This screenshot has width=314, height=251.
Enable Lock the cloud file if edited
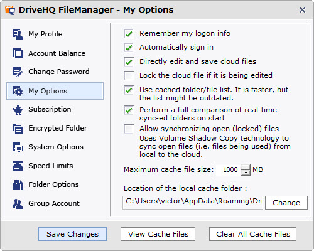point(129,76)
